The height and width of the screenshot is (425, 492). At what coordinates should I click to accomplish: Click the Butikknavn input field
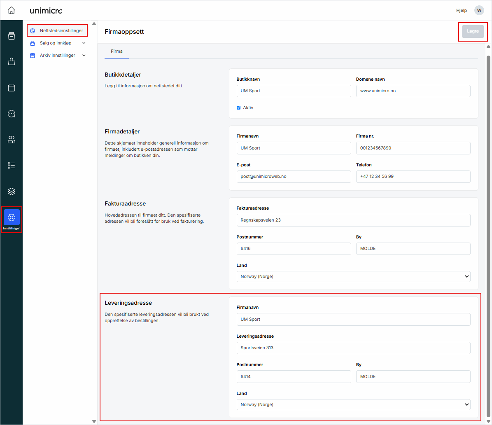[294, 91]
